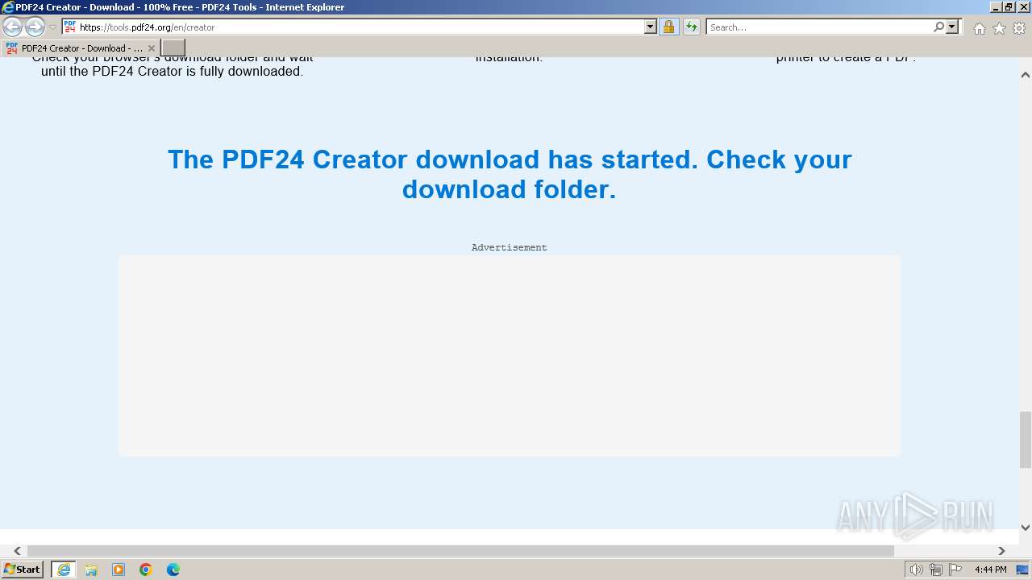Screen dimensions: 1032x580
Task: Refresh the page with green arrows button
Action: click(x=692, y=27)
